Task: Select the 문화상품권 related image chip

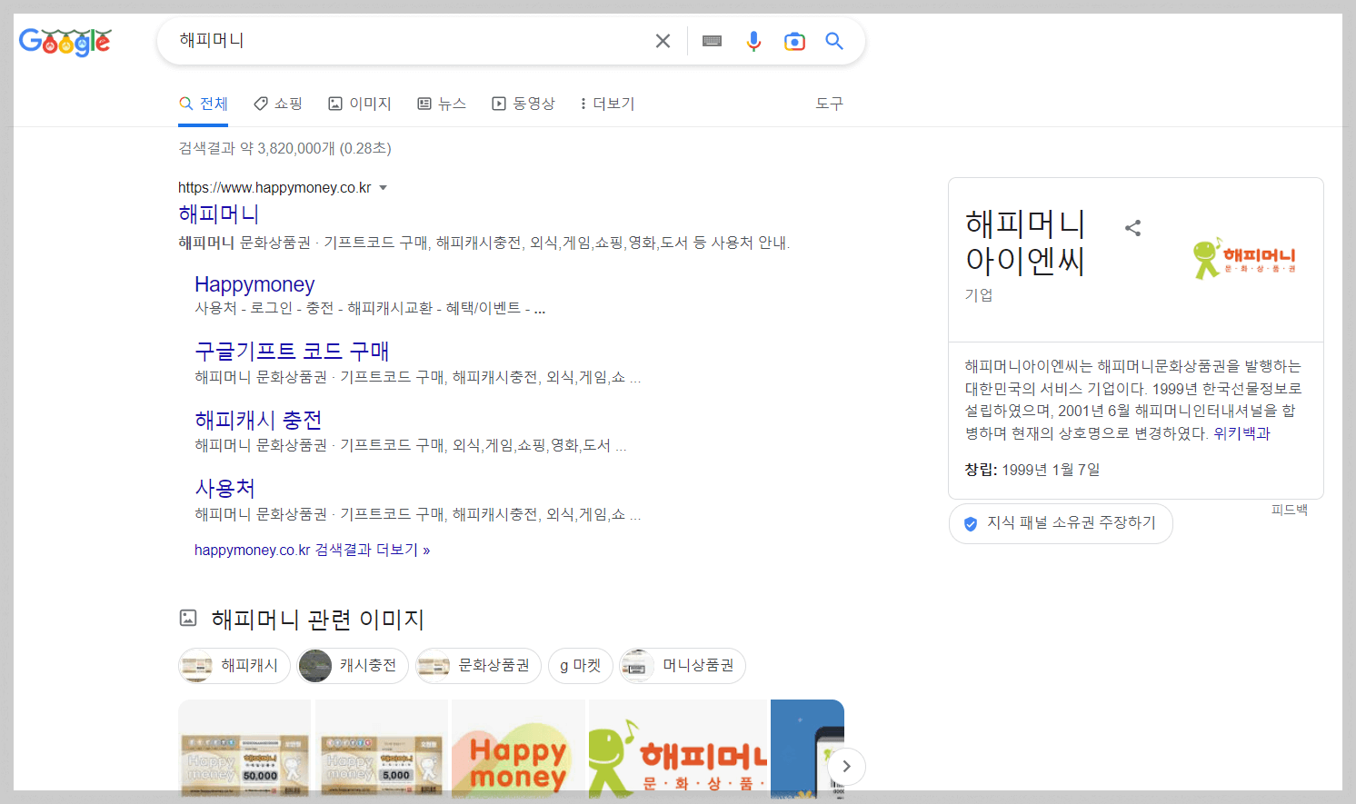Action: pos(478,665)
